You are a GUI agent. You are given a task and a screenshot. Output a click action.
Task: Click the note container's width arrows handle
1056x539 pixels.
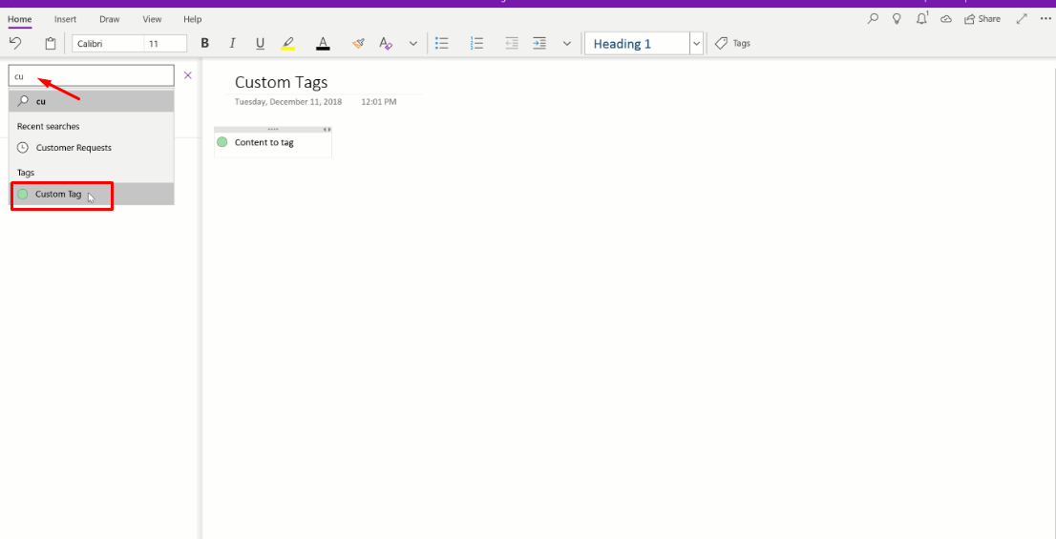(327, 129)
